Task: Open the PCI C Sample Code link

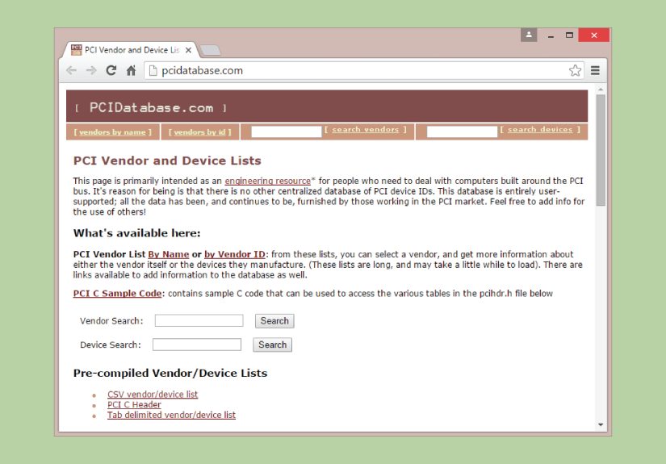Action: point(117,294)
